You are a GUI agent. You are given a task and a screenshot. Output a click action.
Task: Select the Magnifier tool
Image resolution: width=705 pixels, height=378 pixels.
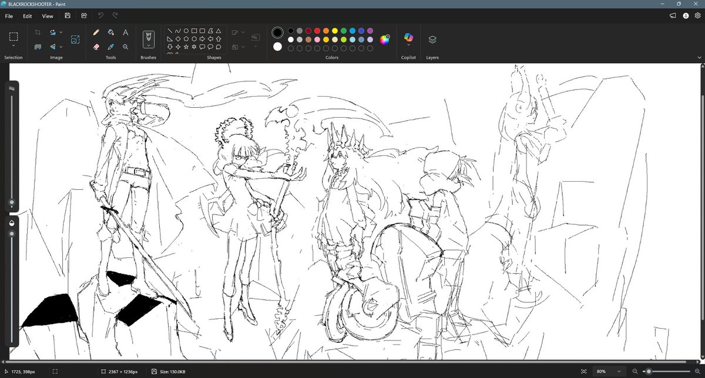click(126, 46)
